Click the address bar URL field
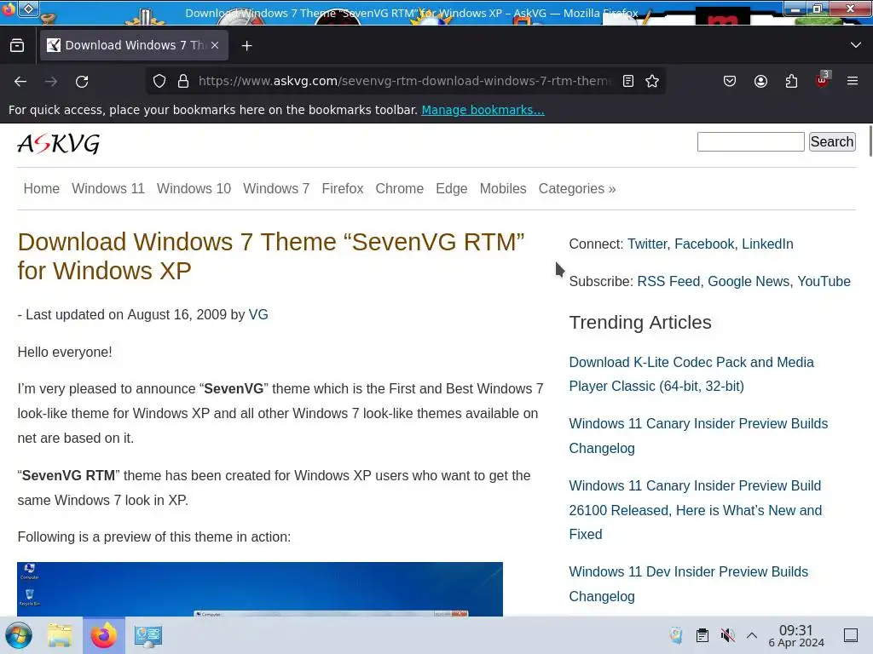Viewport: 873px width, 654px height. (x=405, y=81)
